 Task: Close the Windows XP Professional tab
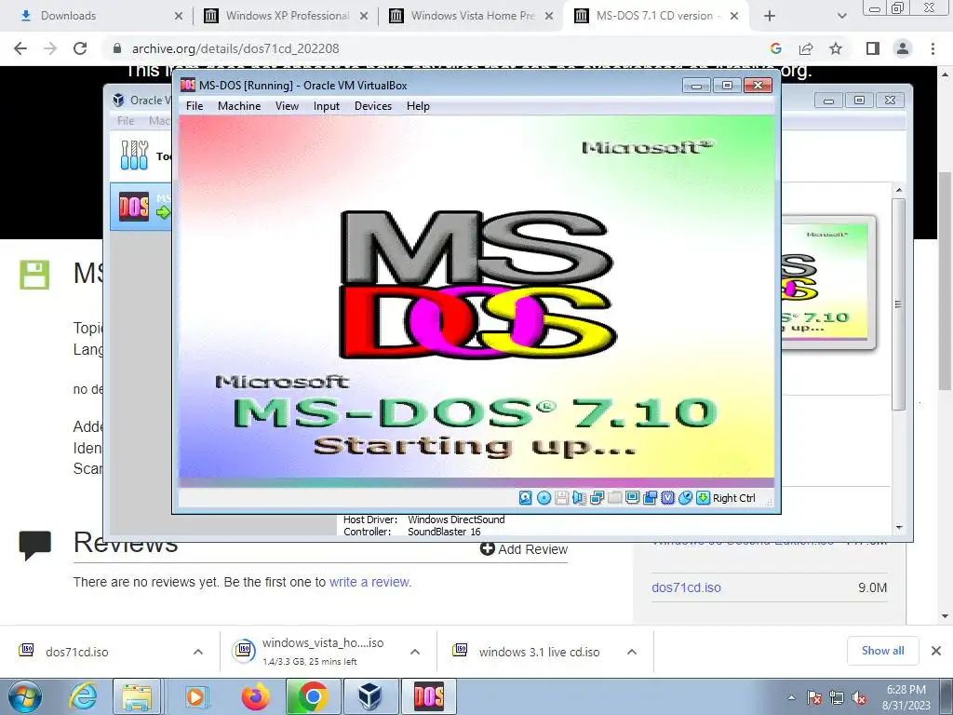[364, 16]
